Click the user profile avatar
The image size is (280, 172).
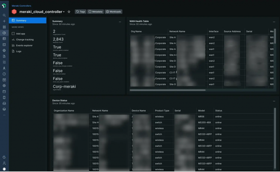(x=4, y=168)
